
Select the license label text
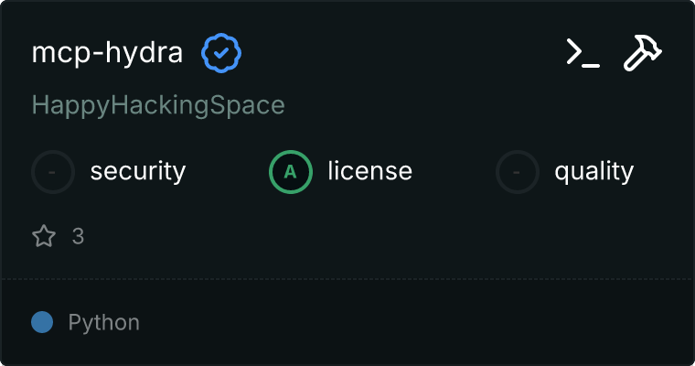tap(369, 171)
